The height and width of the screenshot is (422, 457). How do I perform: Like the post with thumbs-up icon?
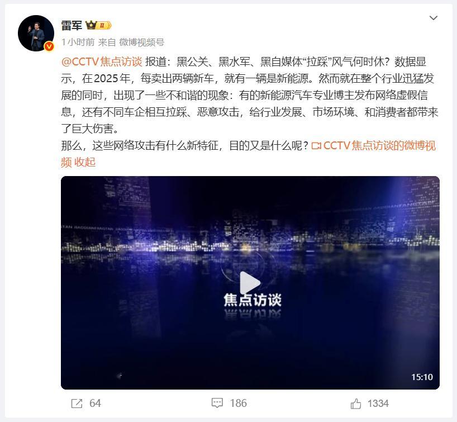[x=355, y=404]
